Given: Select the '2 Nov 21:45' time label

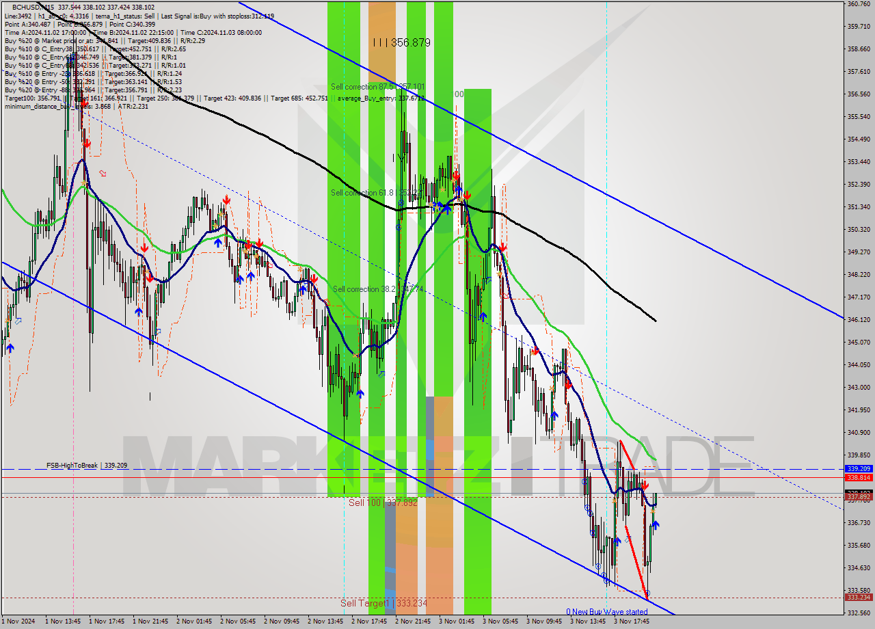Looking at the screenshot, I should pyautogui.click(x=413, y=621).
